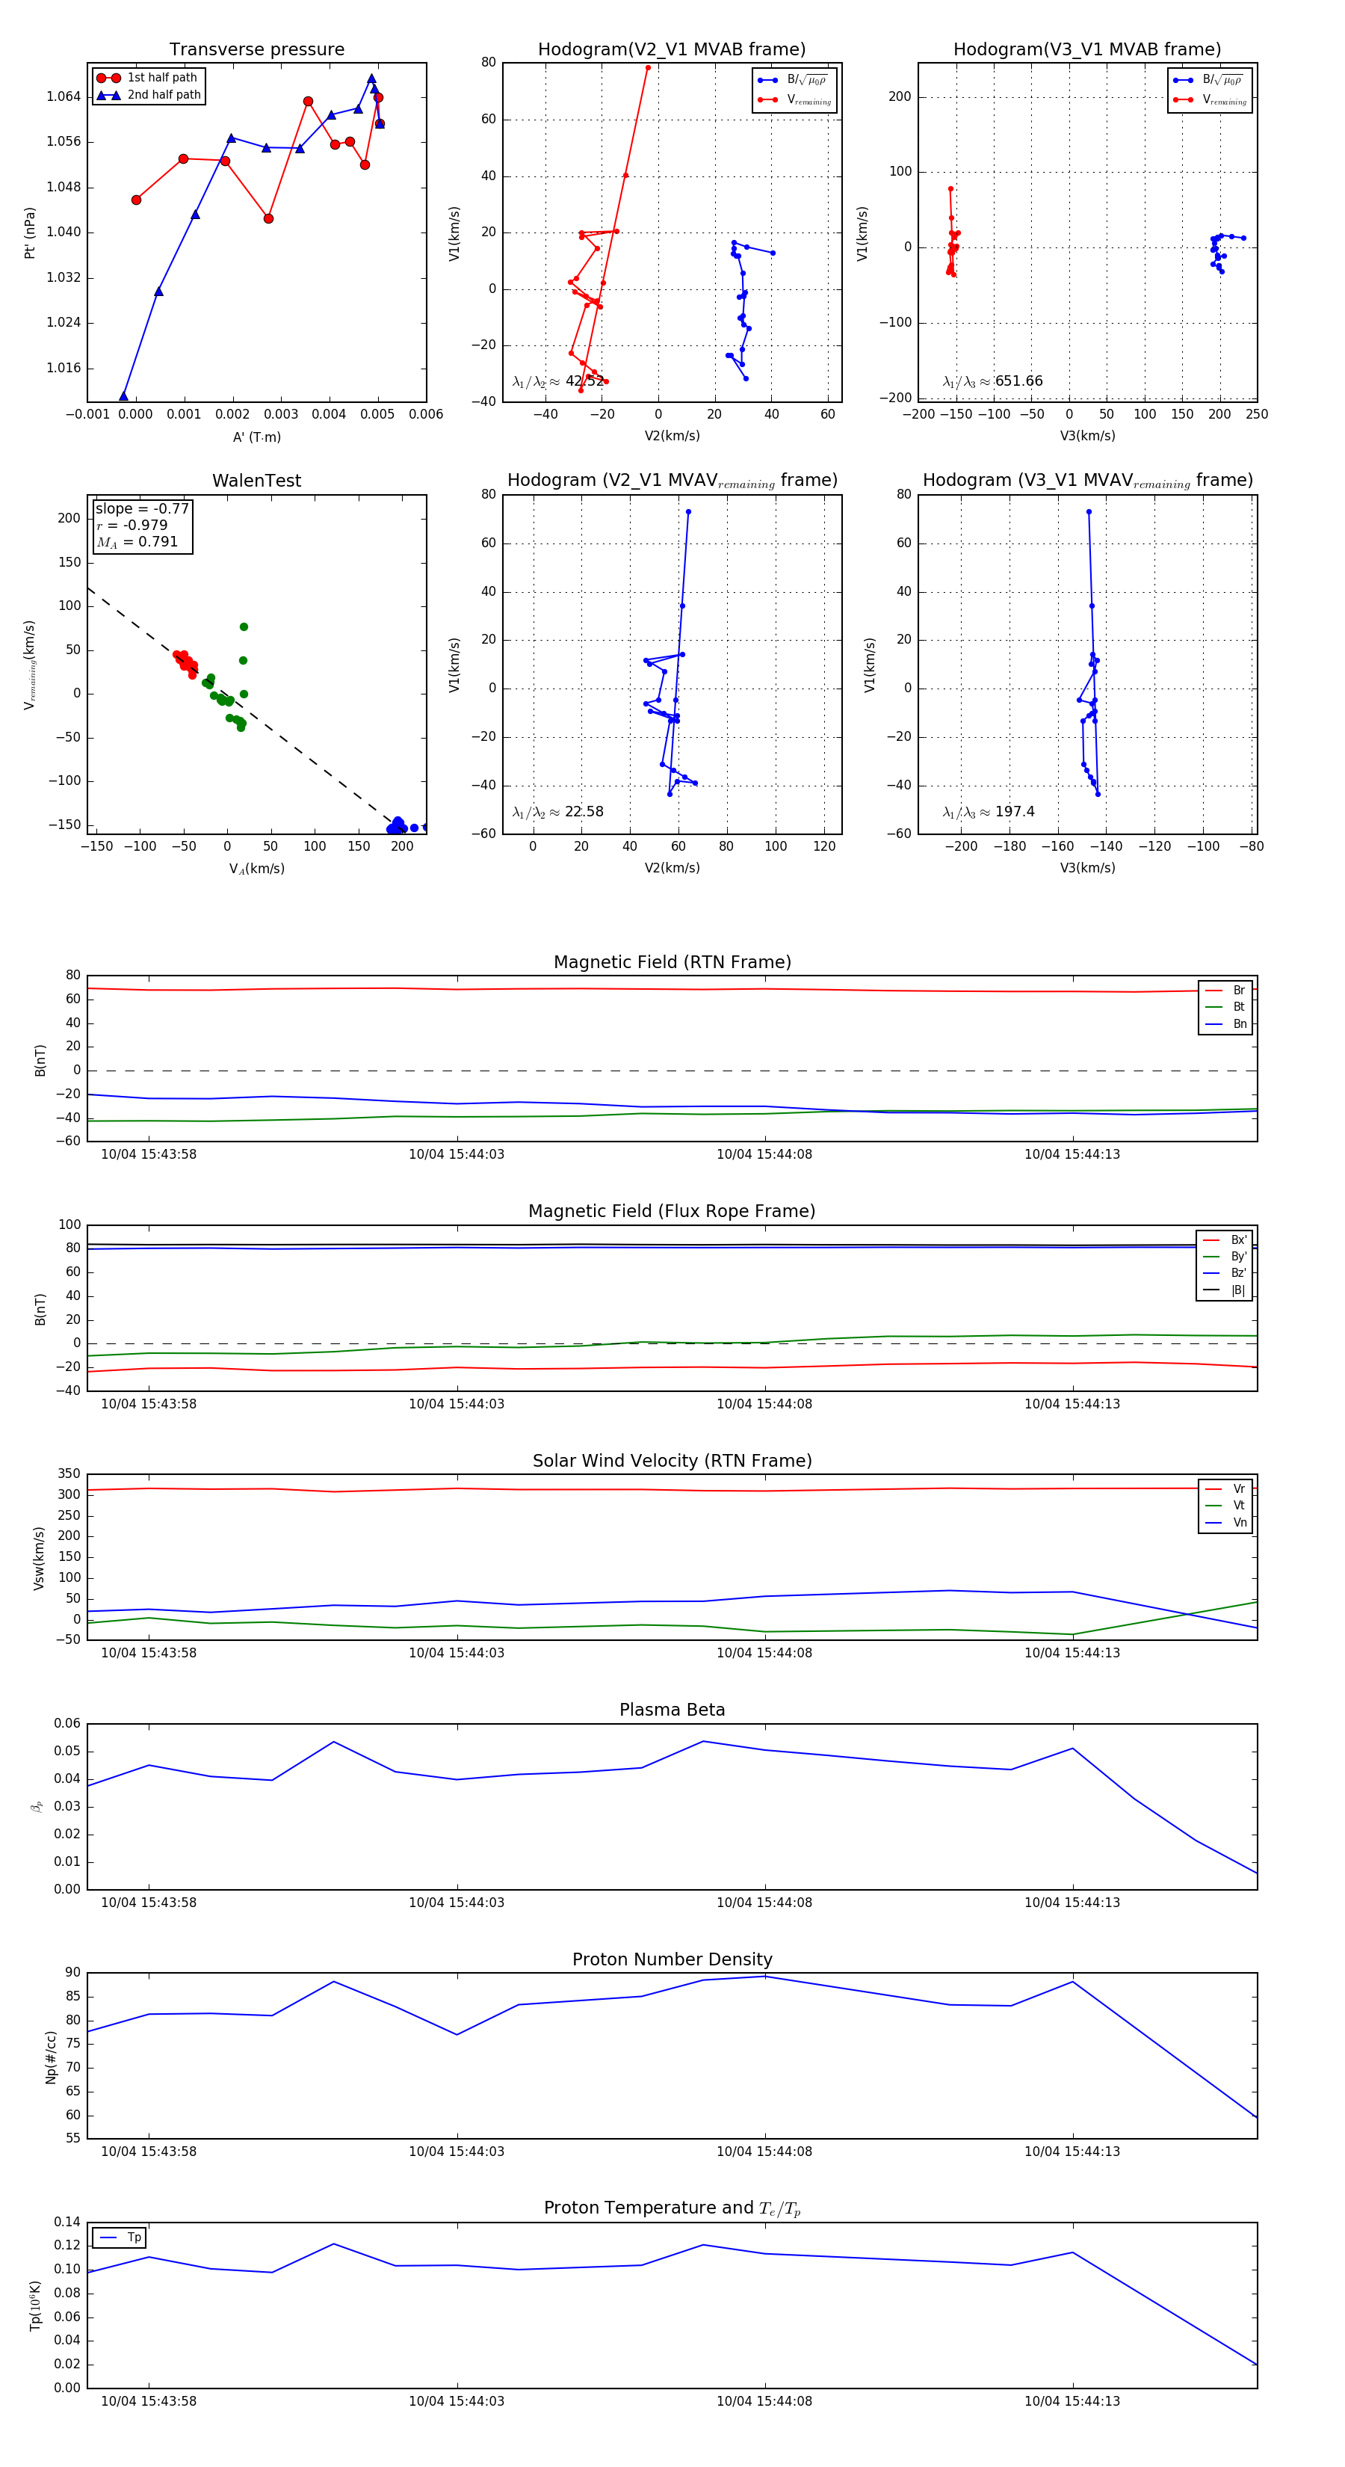Click the slope, r and MA annotation box
The height and width of the screenshot is (2467, 1345).
143,526
